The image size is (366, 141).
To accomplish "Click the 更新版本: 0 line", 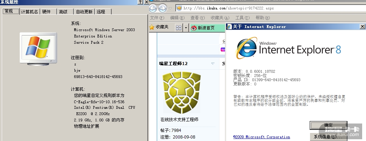I will tap(245, 84).
